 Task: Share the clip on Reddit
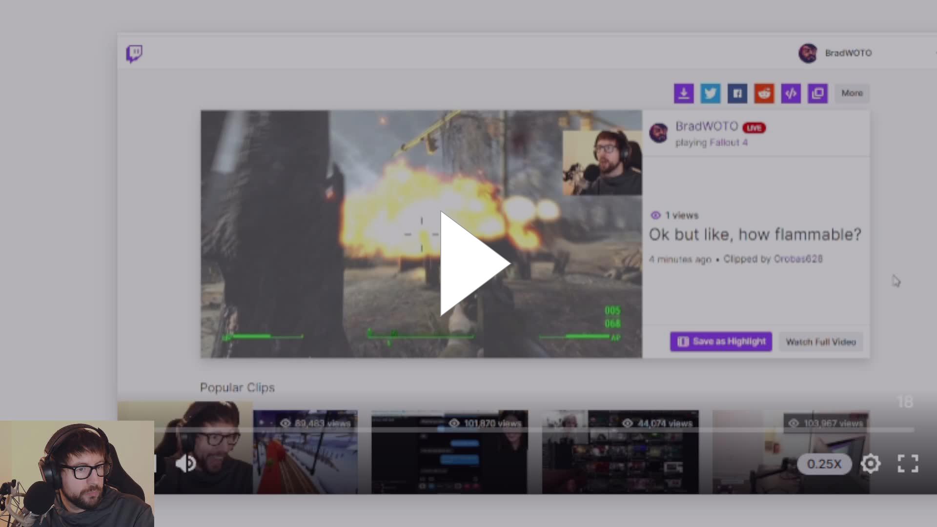pos(764,93)
